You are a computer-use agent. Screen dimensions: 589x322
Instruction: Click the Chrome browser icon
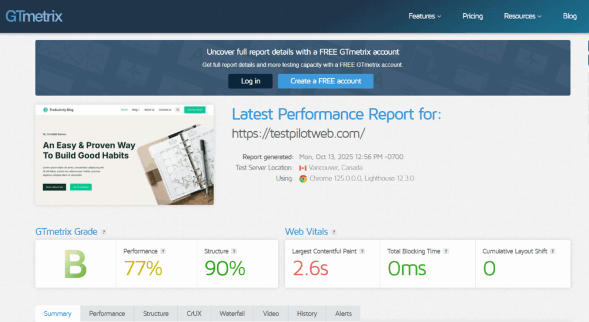[x=303, y=179]
